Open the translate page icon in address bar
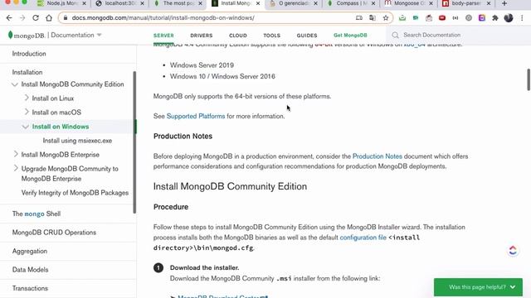The image size is (531, 298). coord(373,18)
